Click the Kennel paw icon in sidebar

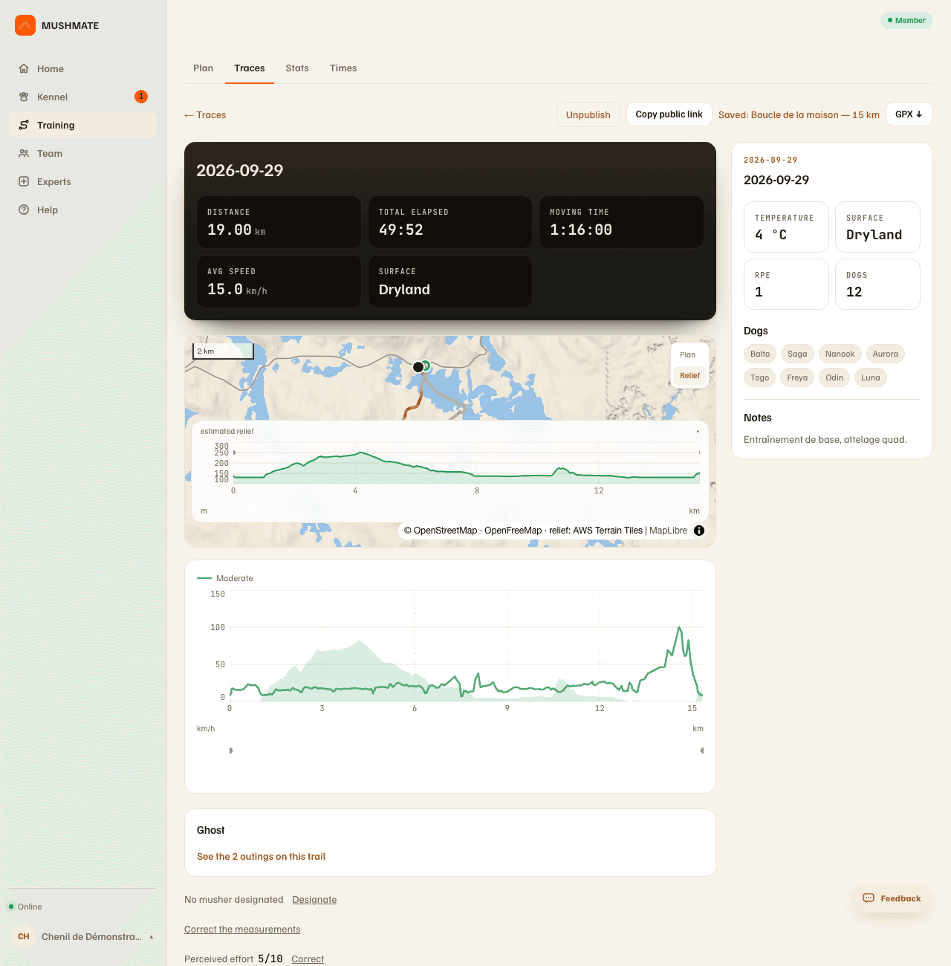click(x=24, y=97)
